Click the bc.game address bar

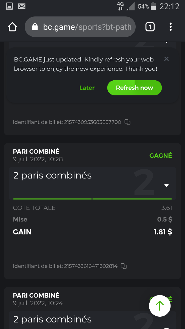[x=87, y=27]
